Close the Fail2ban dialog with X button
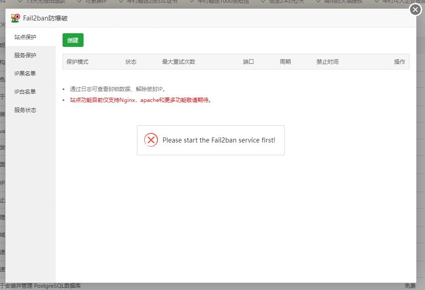Screen dimensions: 425x290 click(x=415, y=10)
